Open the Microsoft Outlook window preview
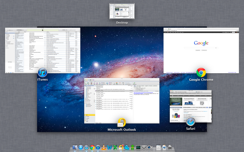This screenshot has width=244, height=152. [122, 101]
